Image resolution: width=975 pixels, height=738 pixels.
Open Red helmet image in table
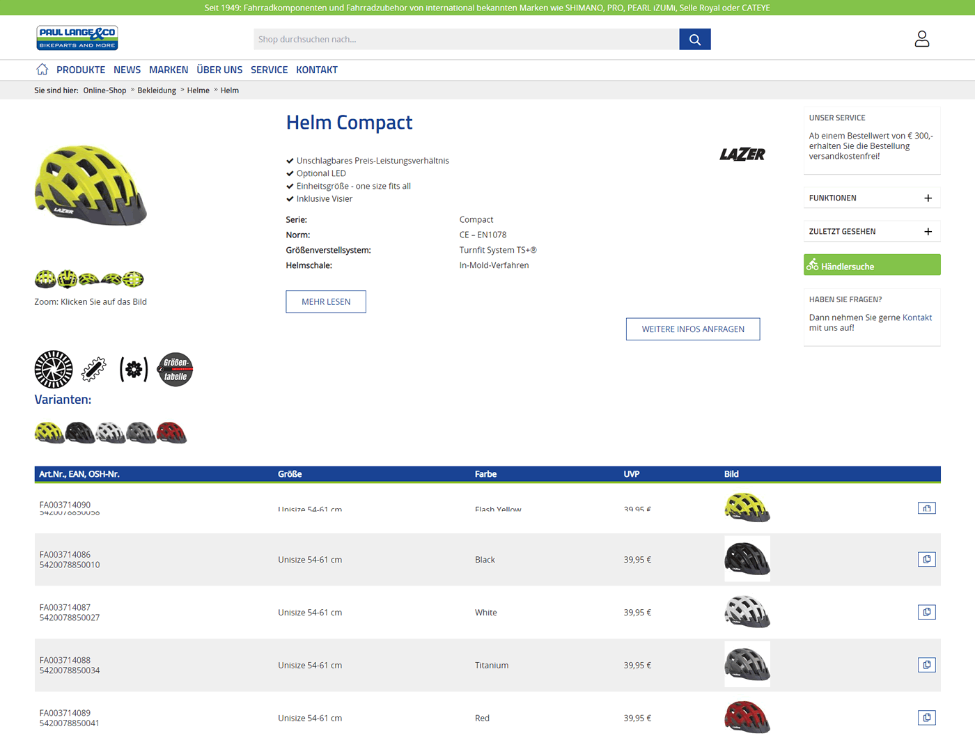[747, 717]
